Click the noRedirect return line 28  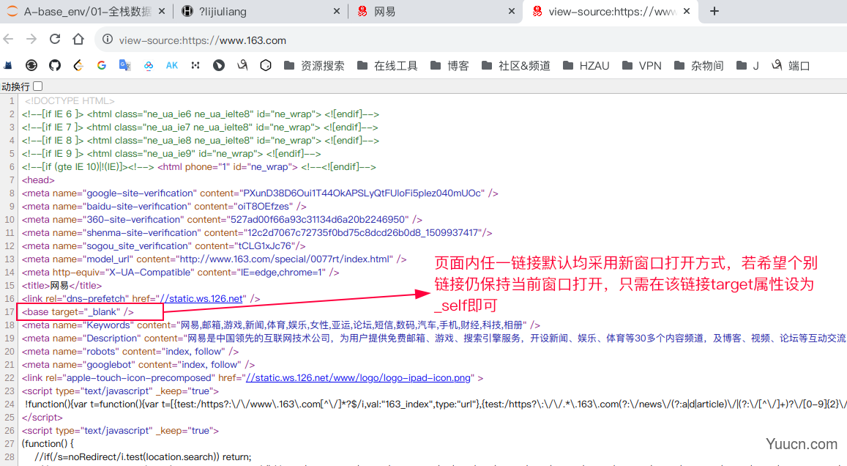tap(143, 456)
